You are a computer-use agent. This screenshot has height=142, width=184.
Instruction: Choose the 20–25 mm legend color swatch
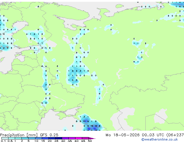click(x=52, y=138)
